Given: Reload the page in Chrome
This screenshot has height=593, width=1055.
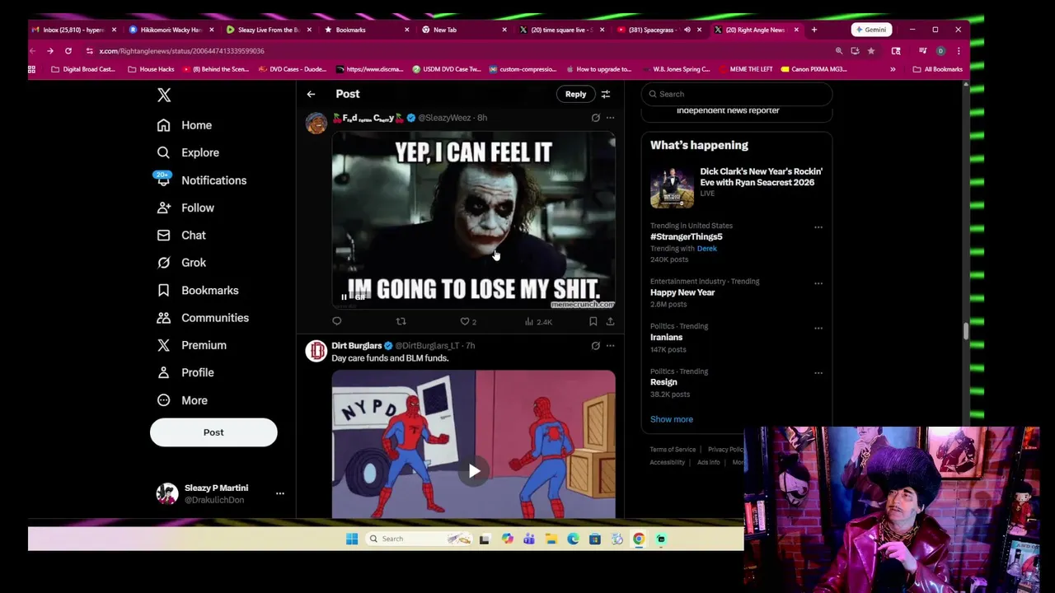Looking at the screenshot, I should pos(68,51).
